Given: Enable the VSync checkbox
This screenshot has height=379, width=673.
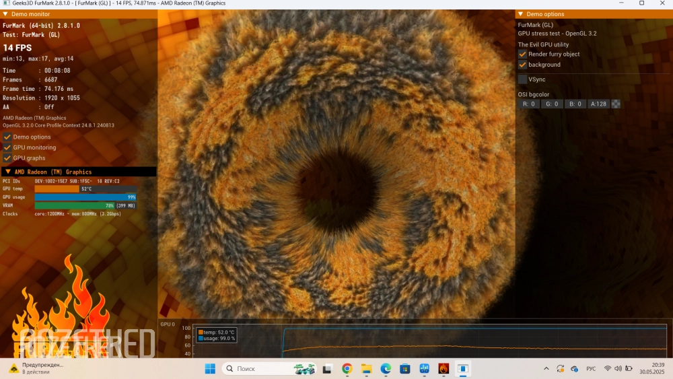Looking at the screenshot, I should pyautogui.click(x=522, y=79).
